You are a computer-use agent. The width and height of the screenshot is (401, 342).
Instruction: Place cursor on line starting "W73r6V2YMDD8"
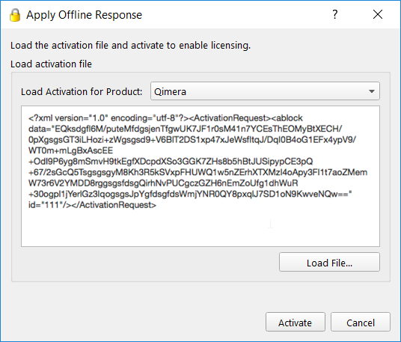pyautogui.click(x=163, y=183)
